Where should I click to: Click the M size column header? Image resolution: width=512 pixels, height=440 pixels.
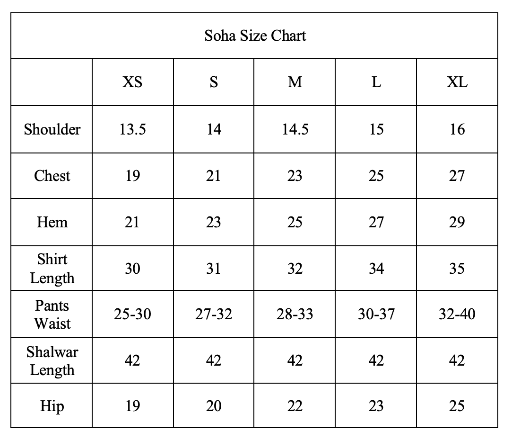(x=295, y=82)
